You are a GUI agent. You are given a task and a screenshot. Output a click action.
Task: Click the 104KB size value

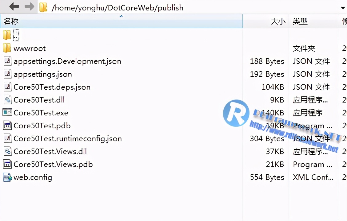pos(273,87)
